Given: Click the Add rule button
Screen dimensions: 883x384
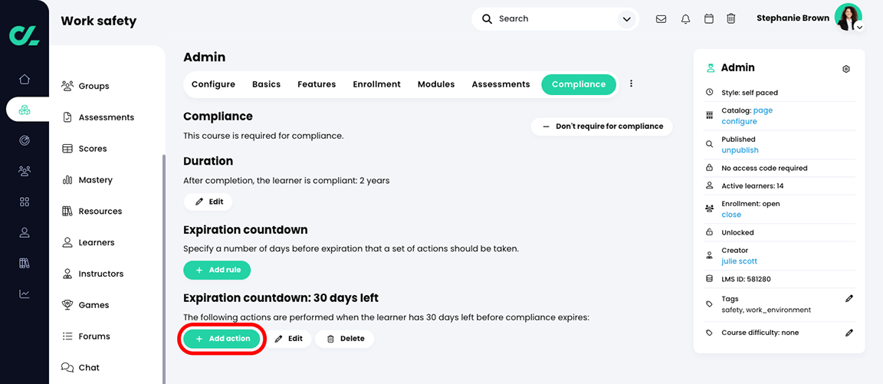Looking at the screenshot, I should click(217, 270).
